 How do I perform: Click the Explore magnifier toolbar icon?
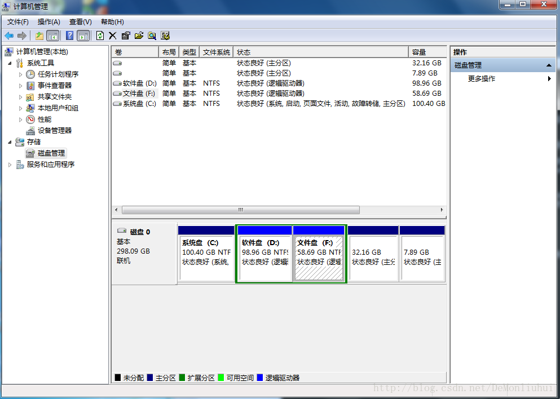click(152, 36)
